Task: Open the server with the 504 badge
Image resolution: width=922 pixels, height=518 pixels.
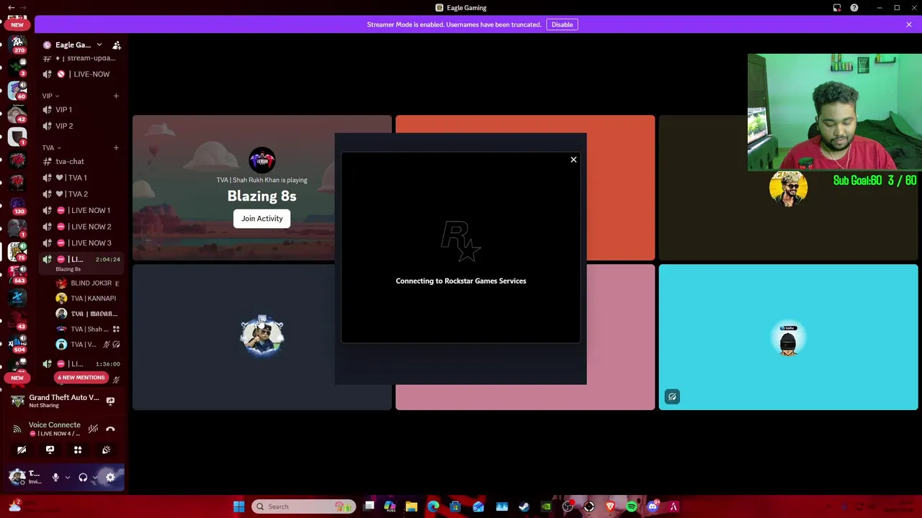Action: [x=17, y=342]
